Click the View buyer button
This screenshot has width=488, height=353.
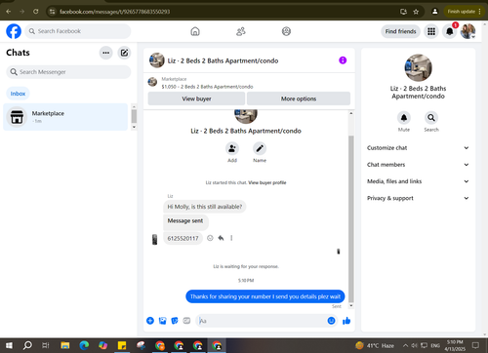click(x=196, y=98)
